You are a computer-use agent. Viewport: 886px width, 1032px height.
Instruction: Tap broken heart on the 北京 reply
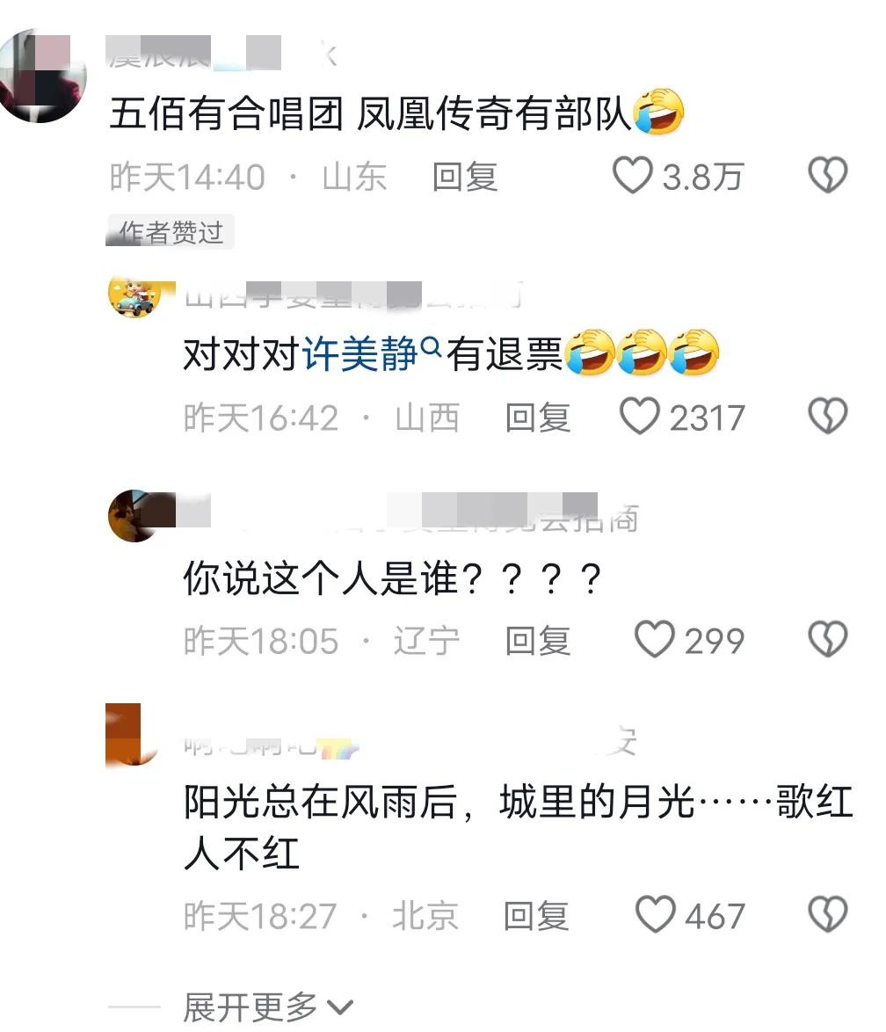pos(827,914)
